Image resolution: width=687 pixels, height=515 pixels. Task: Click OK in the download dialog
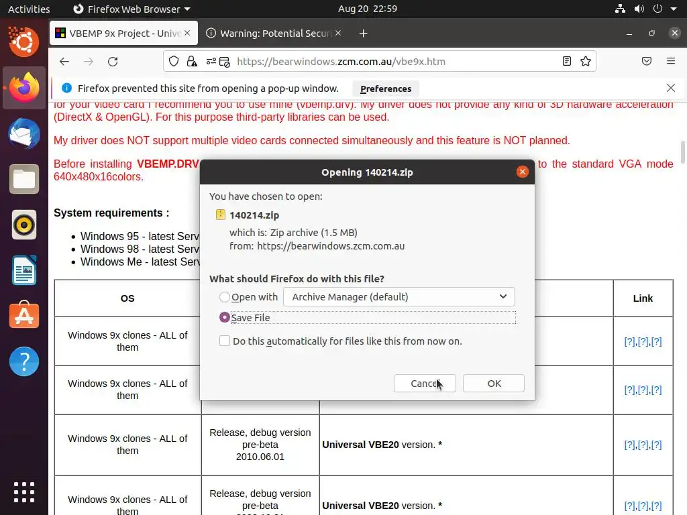[x=494, y=383]
